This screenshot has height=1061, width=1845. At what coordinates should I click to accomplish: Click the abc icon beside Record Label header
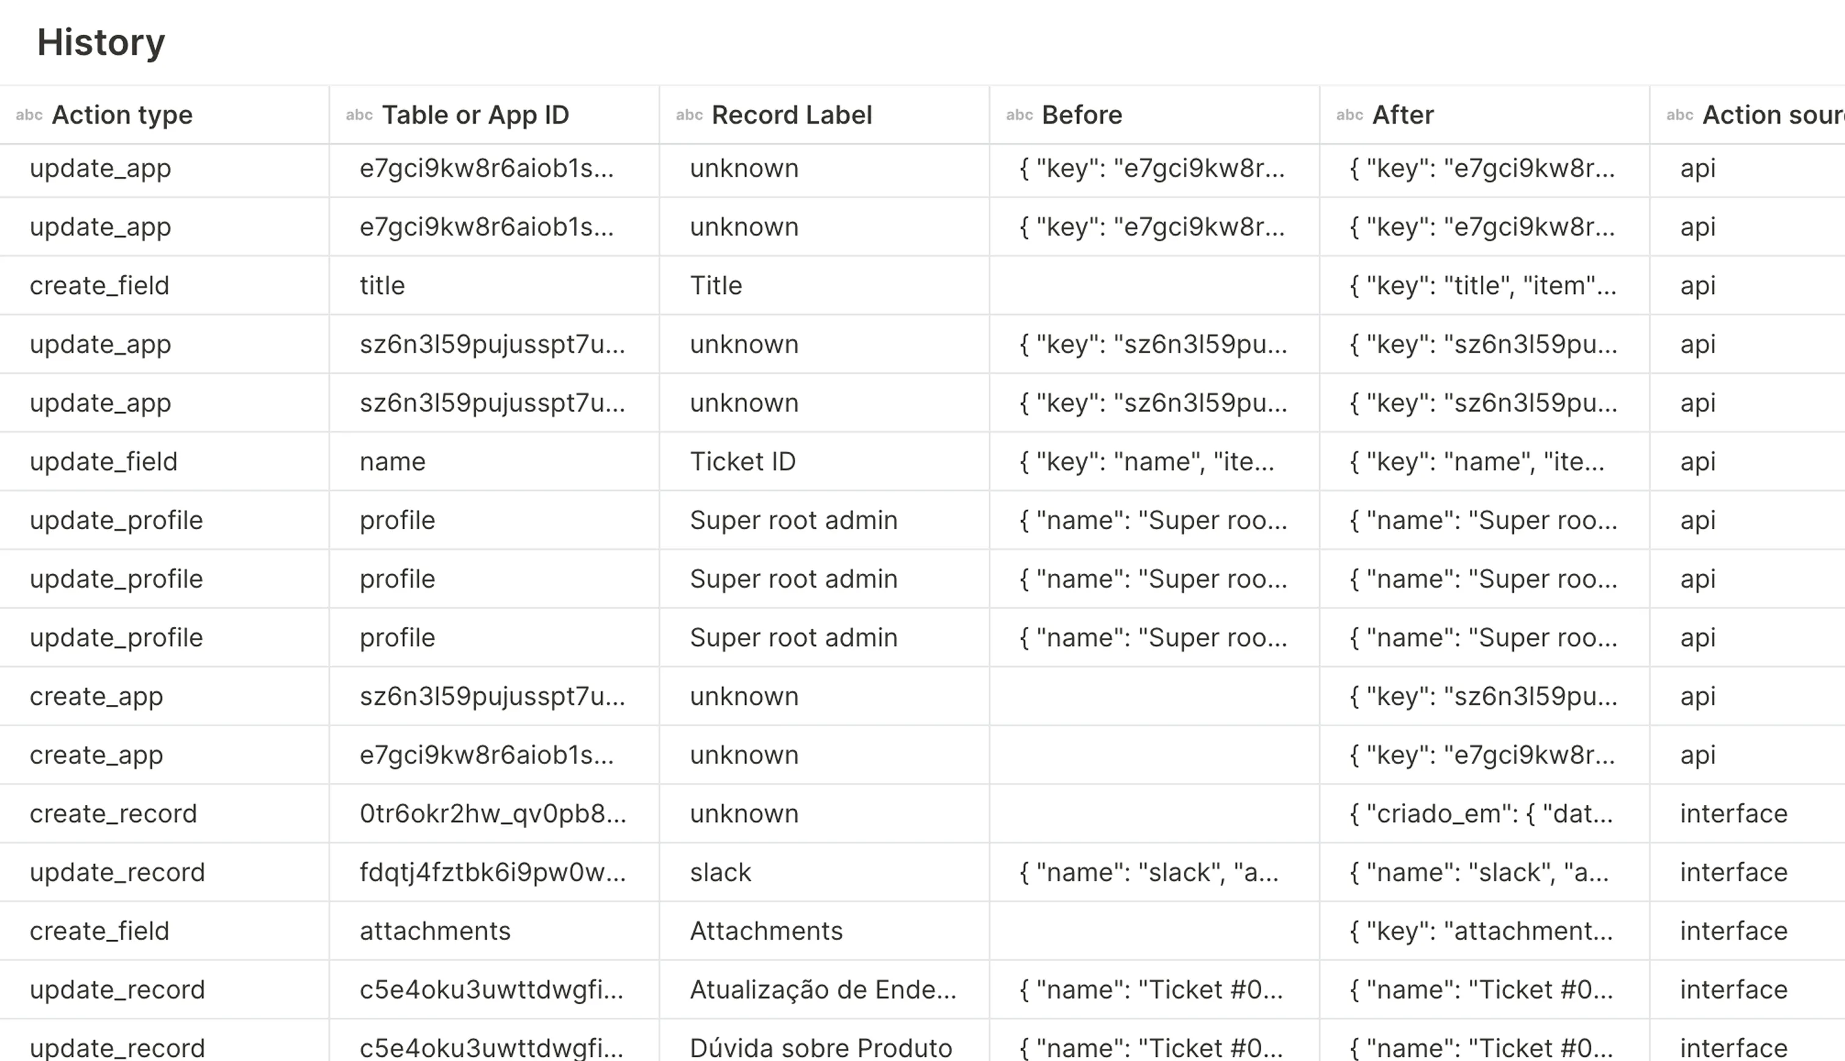pyautogui.click(x=689, y=115)
